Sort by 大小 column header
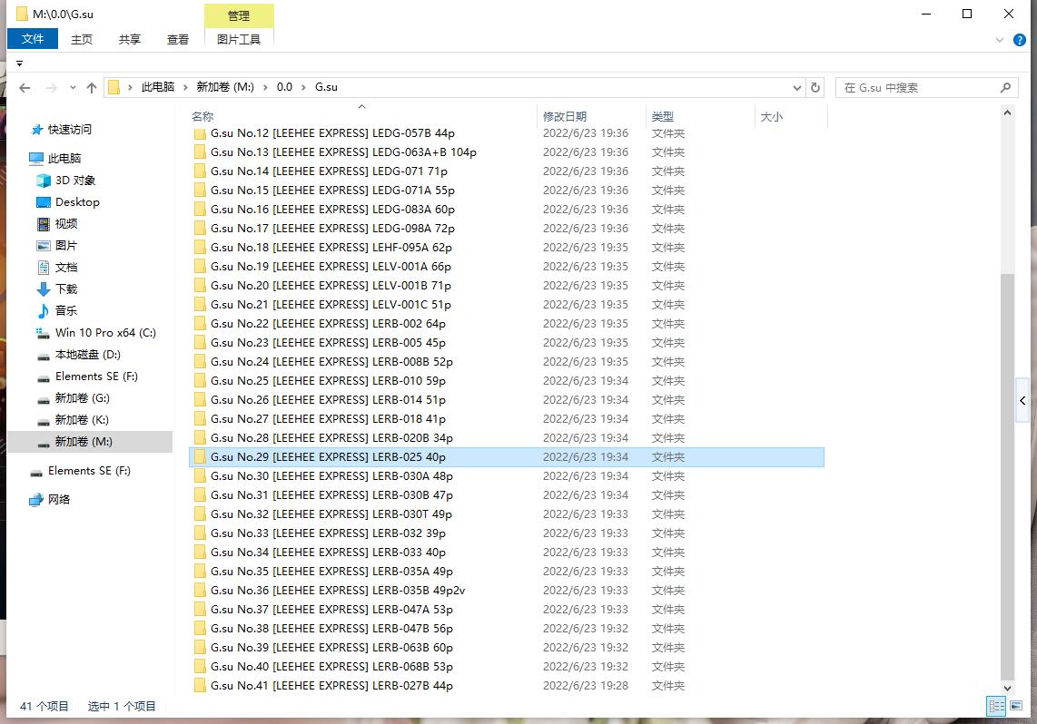Image resolution: width=1037 pixels, height=724 pixels. point(771,116)
